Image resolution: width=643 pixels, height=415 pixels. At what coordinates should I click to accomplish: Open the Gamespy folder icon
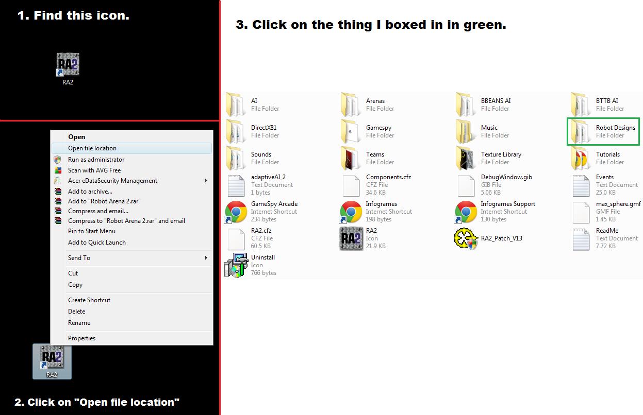351,131
